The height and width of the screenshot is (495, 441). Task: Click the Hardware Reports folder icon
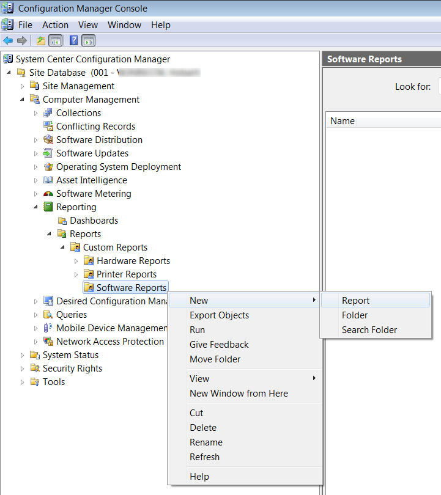(x=89, y=261)
